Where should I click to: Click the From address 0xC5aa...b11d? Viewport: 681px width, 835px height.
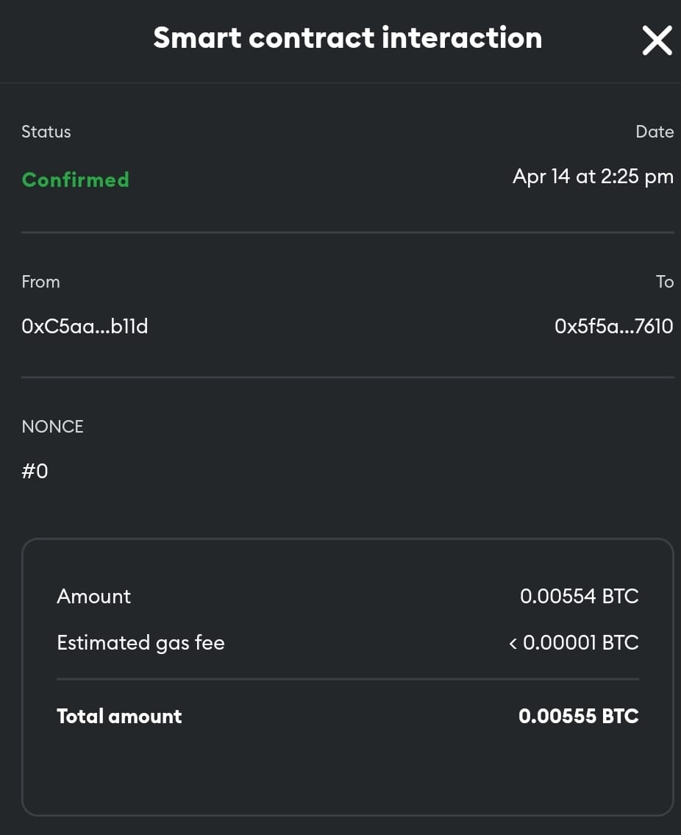(x=85, y=326)
